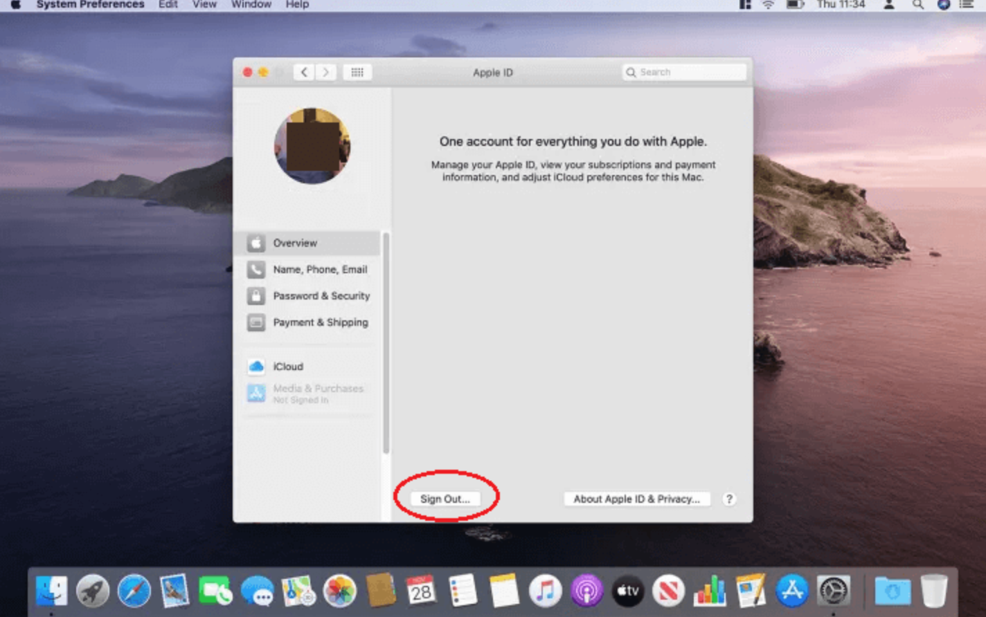This screenshot has width=986, height=617.
Task: Click the preferences search field
Action: (684, 72)
